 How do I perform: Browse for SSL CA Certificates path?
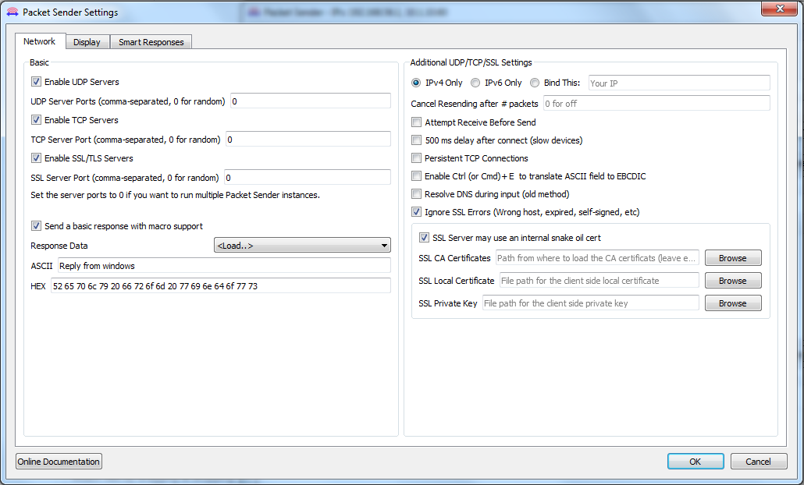pos(732,257)
